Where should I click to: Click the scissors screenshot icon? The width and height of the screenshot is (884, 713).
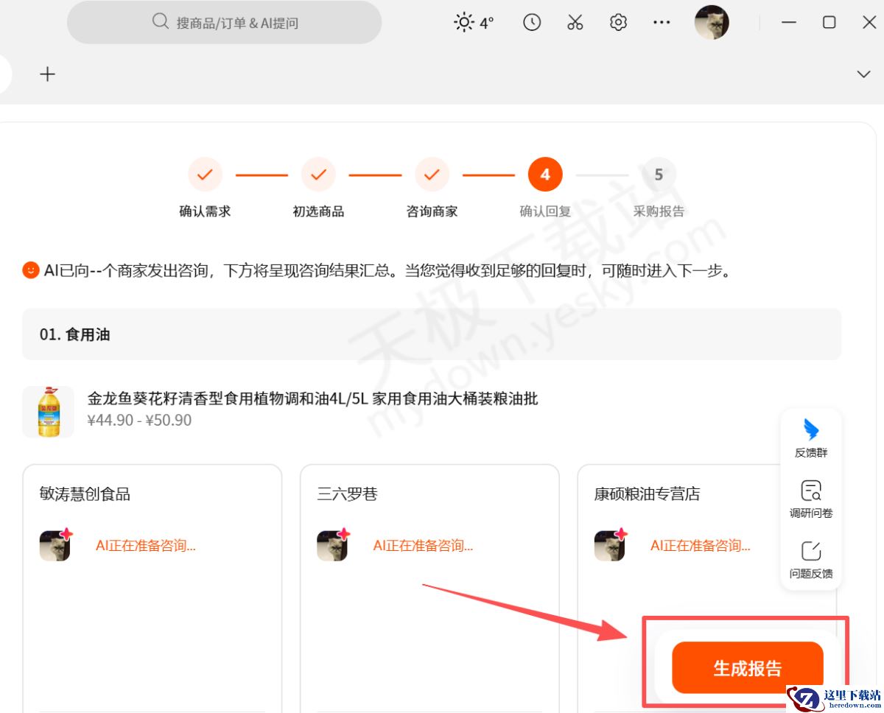click(575, 22)
